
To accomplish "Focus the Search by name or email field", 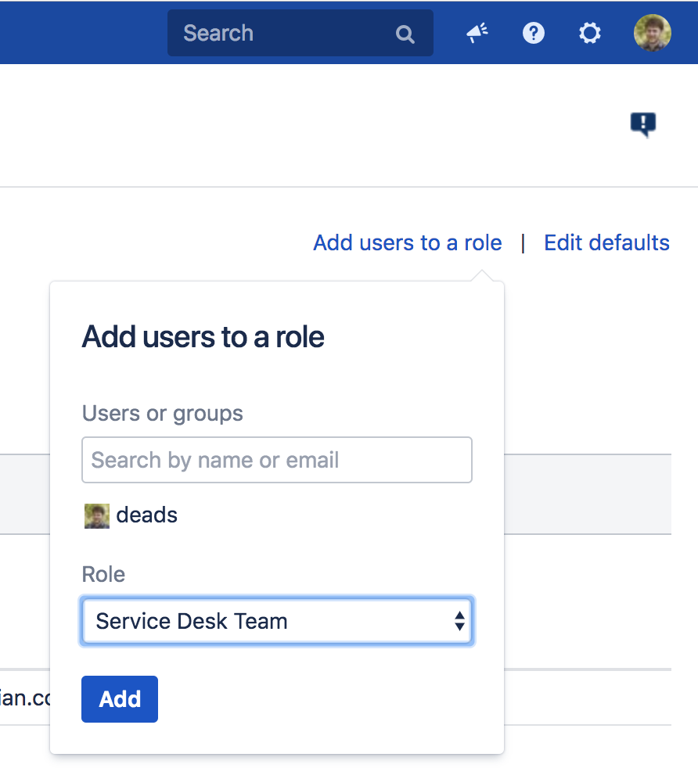I will coord(277,460).
